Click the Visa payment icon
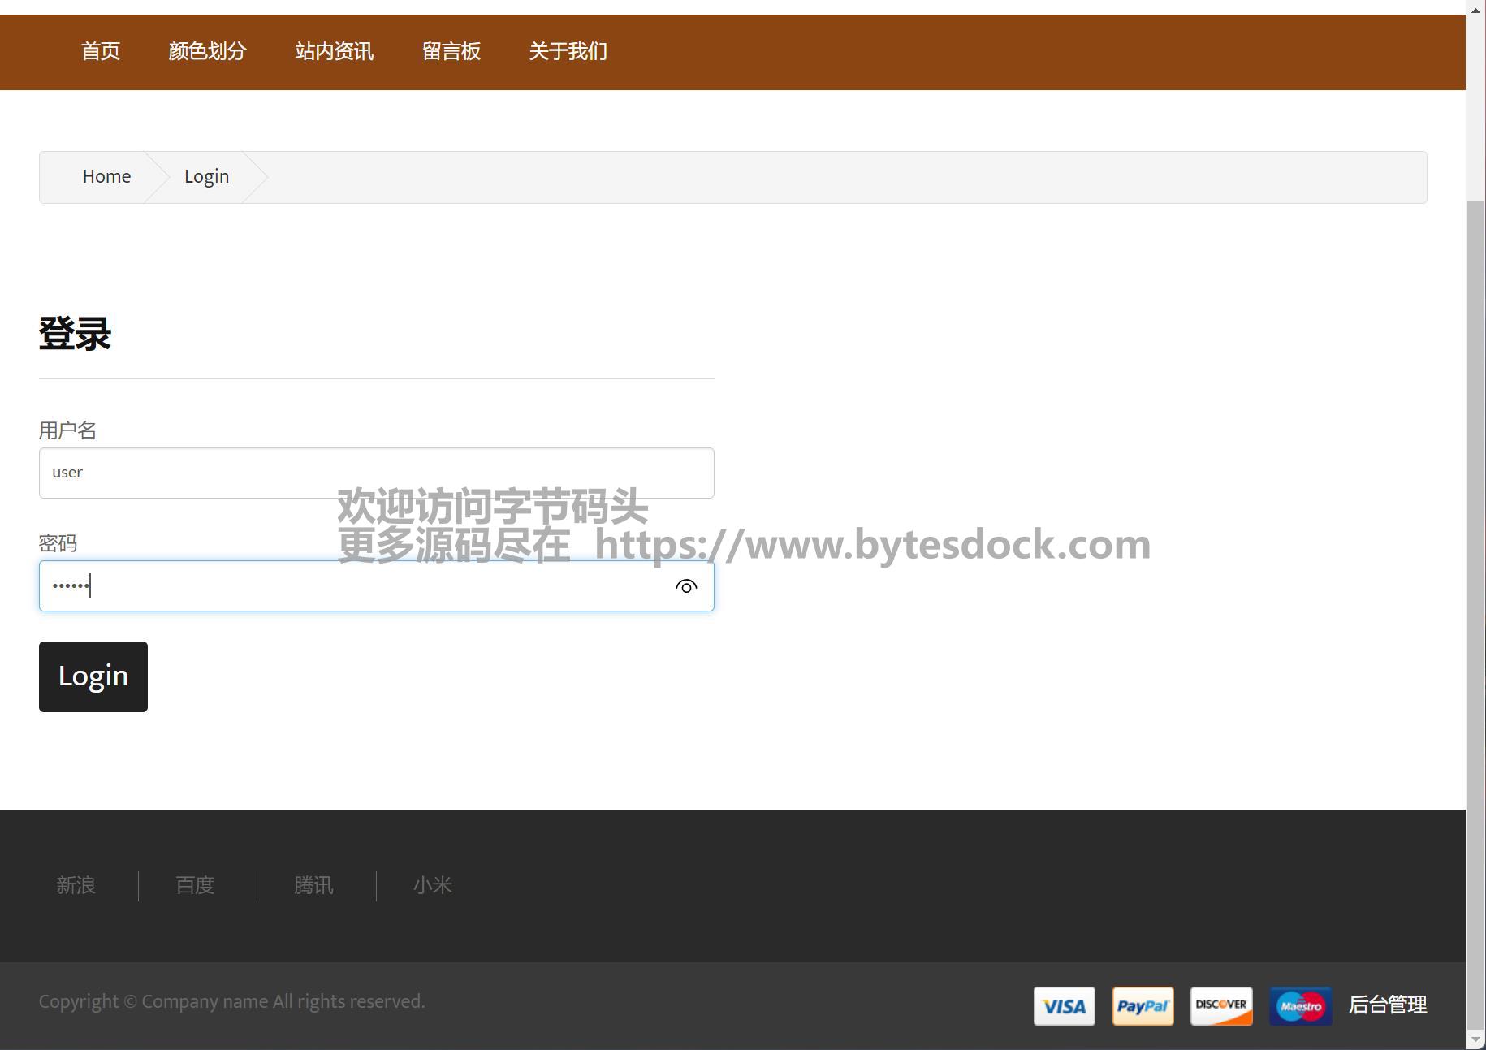 tap(1064, 1006)
